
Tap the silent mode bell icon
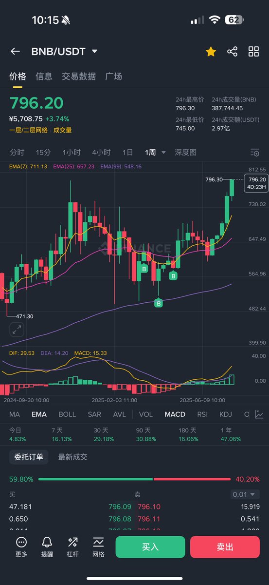[66, 20]
